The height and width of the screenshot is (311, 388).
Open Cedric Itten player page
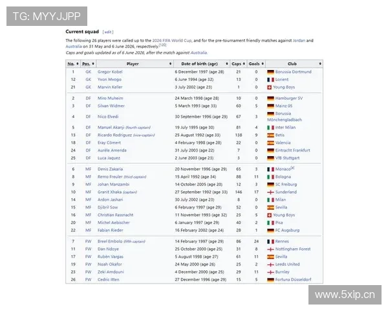[108, 279]
